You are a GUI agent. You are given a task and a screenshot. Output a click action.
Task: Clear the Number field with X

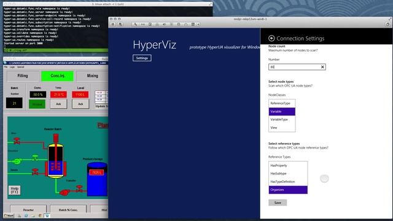(x=322, y=67)
